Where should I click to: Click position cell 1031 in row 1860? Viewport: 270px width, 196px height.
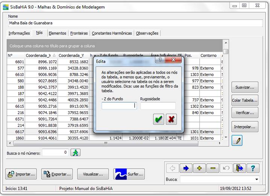tap(191, 138)
